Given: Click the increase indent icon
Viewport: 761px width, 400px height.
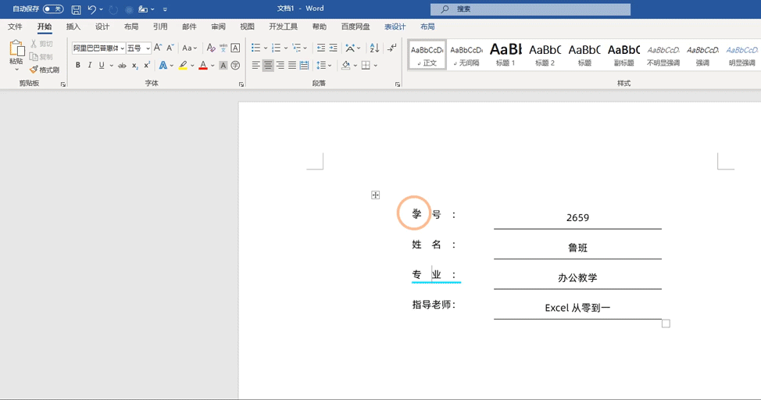Looking at the screenshot, I should pyautogui.click(x=333, y=48).
